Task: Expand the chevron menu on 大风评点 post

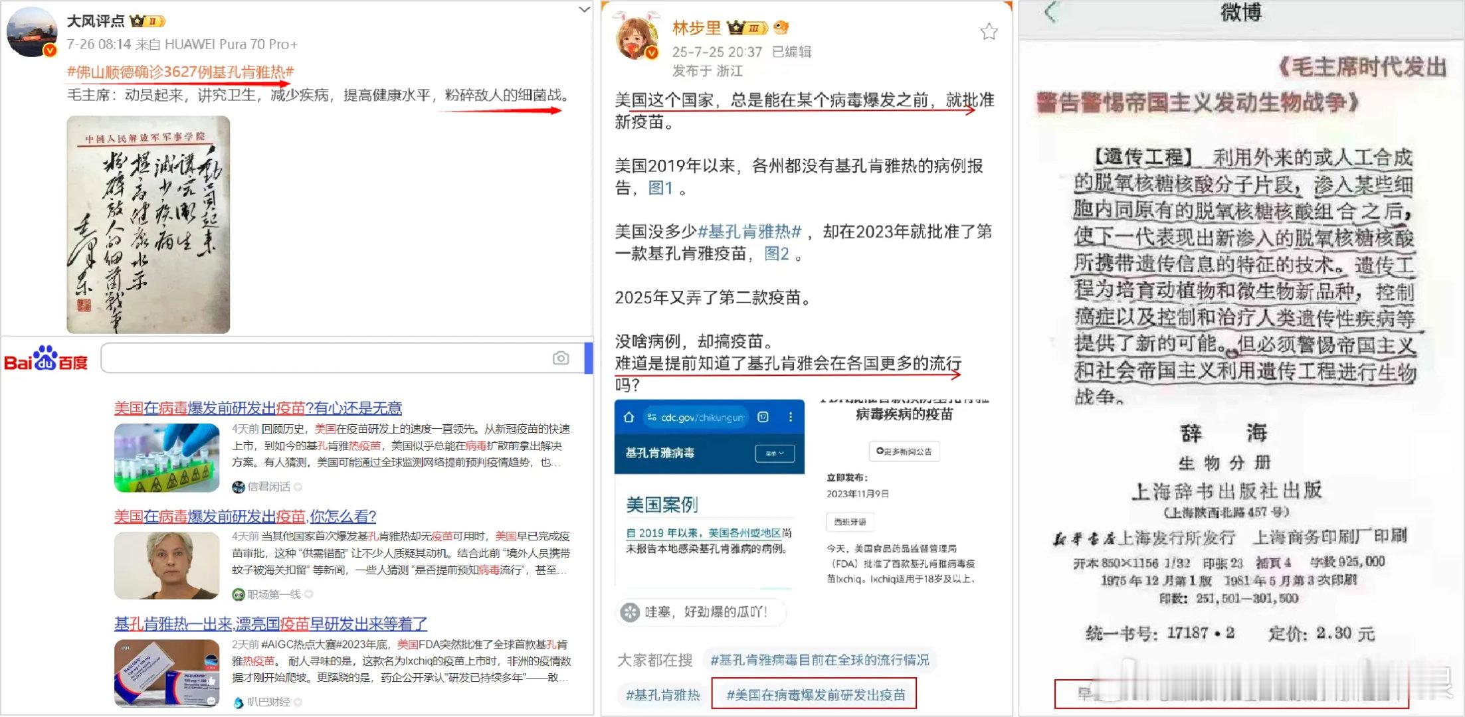Action: 584,9
